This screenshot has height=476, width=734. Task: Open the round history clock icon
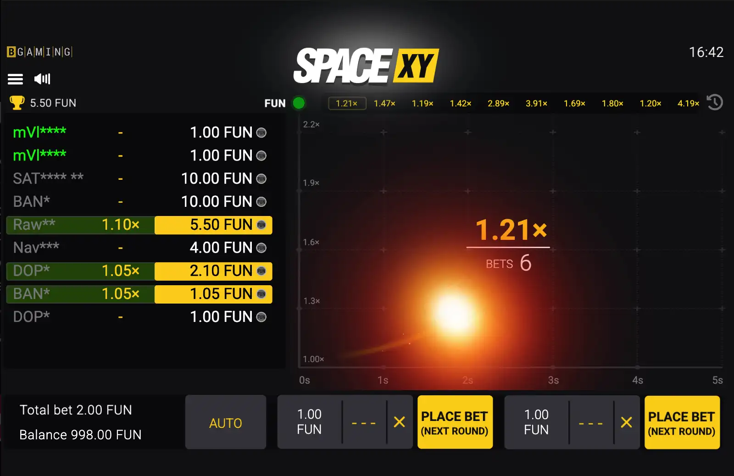click(x=715, y=102)
